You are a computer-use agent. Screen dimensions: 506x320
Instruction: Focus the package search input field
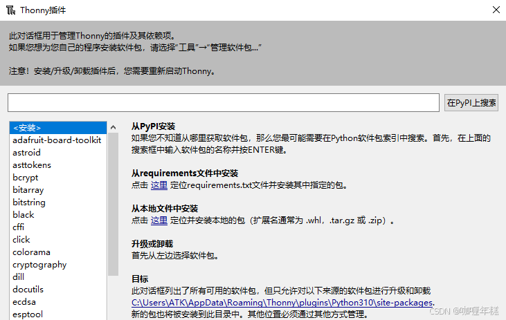[x=224, y=103]
